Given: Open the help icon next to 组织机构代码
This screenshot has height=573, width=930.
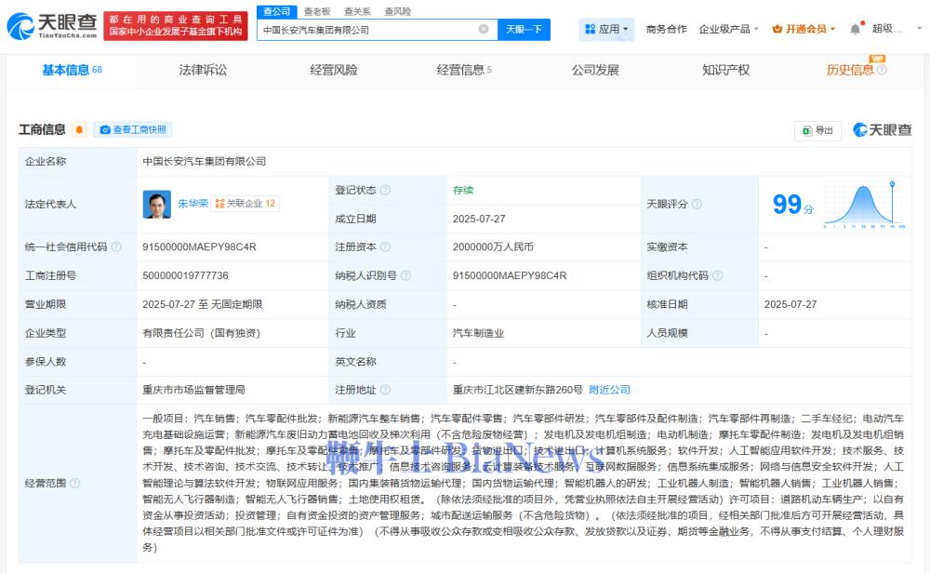Looking at the screenshot, I should 717,275.
